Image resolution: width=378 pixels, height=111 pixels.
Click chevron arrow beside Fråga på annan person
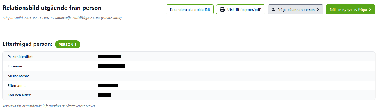coord(318,10)
